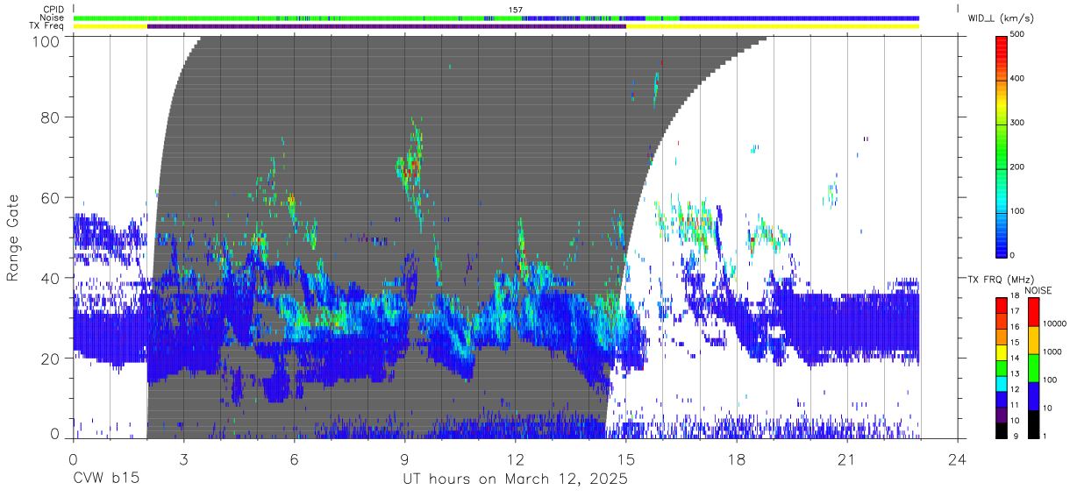Click the 18 hour tick on time axis
The image size is (1077, 497).
(x=736, y=459)
